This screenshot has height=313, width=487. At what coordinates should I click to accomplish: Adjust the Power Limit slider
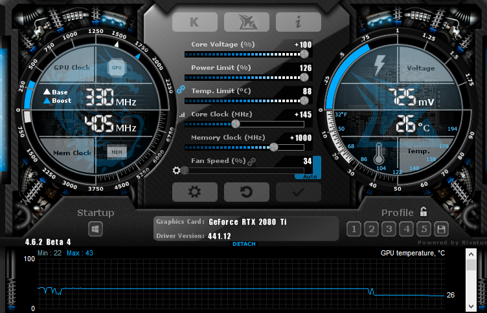tap(244, 78)
